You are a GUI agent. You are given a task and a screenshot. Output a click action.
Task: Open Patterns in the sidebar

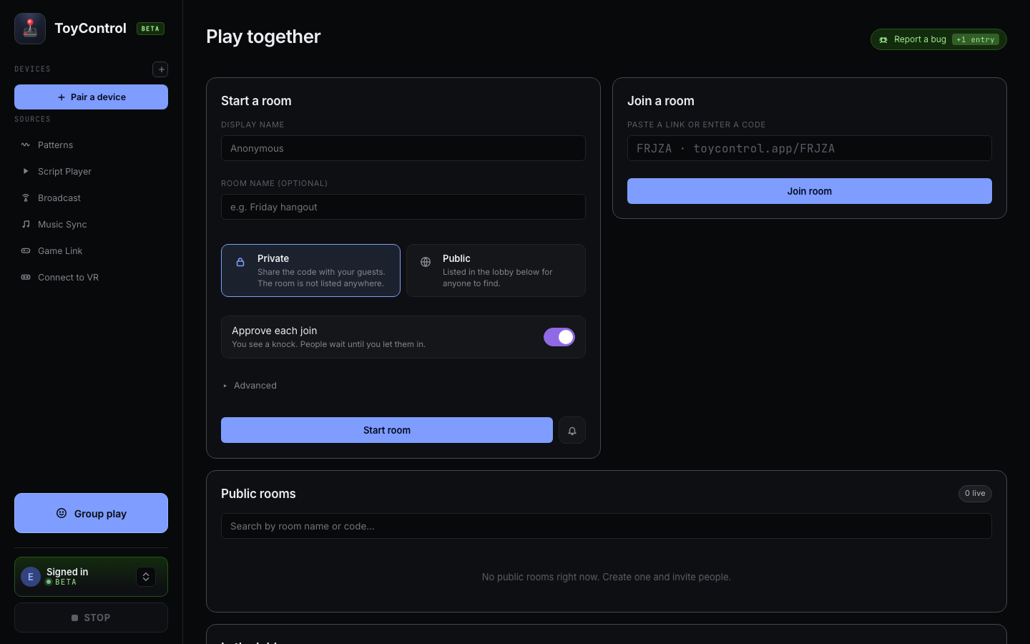[91, 145]
